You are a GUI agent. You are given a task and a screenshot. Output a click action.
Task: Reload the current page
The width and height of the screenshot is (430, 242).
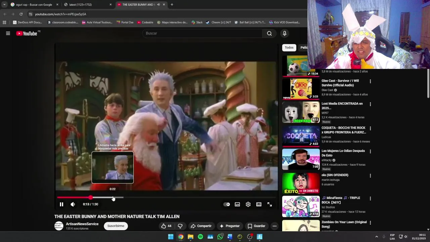21,14
